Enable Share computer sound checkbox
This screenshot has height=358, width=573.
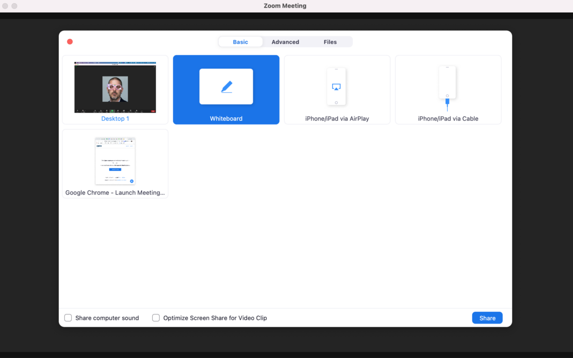(68, 318)
